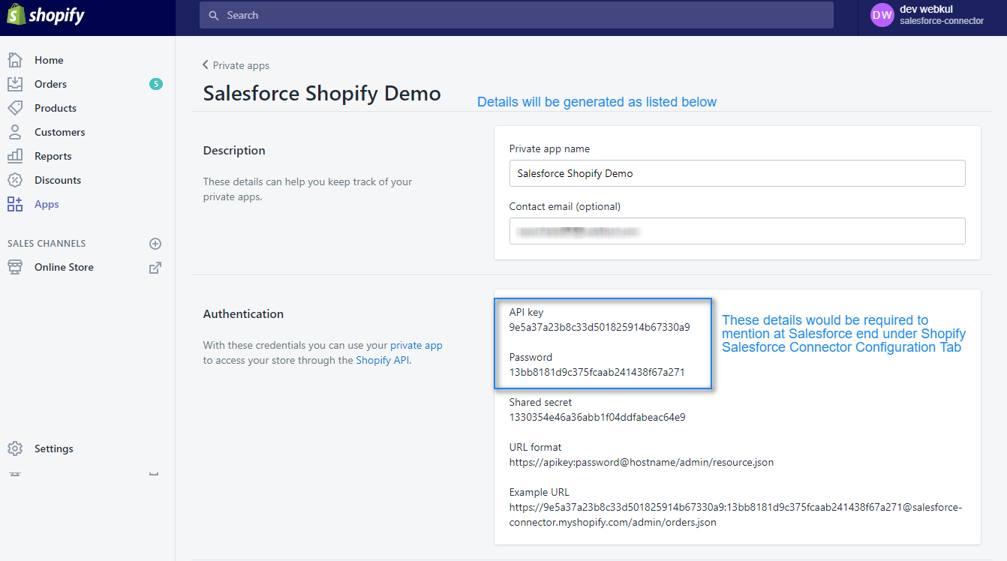The image size is (1007, 561).
Task: Open Discounts menu item
Action: (58, 180)
